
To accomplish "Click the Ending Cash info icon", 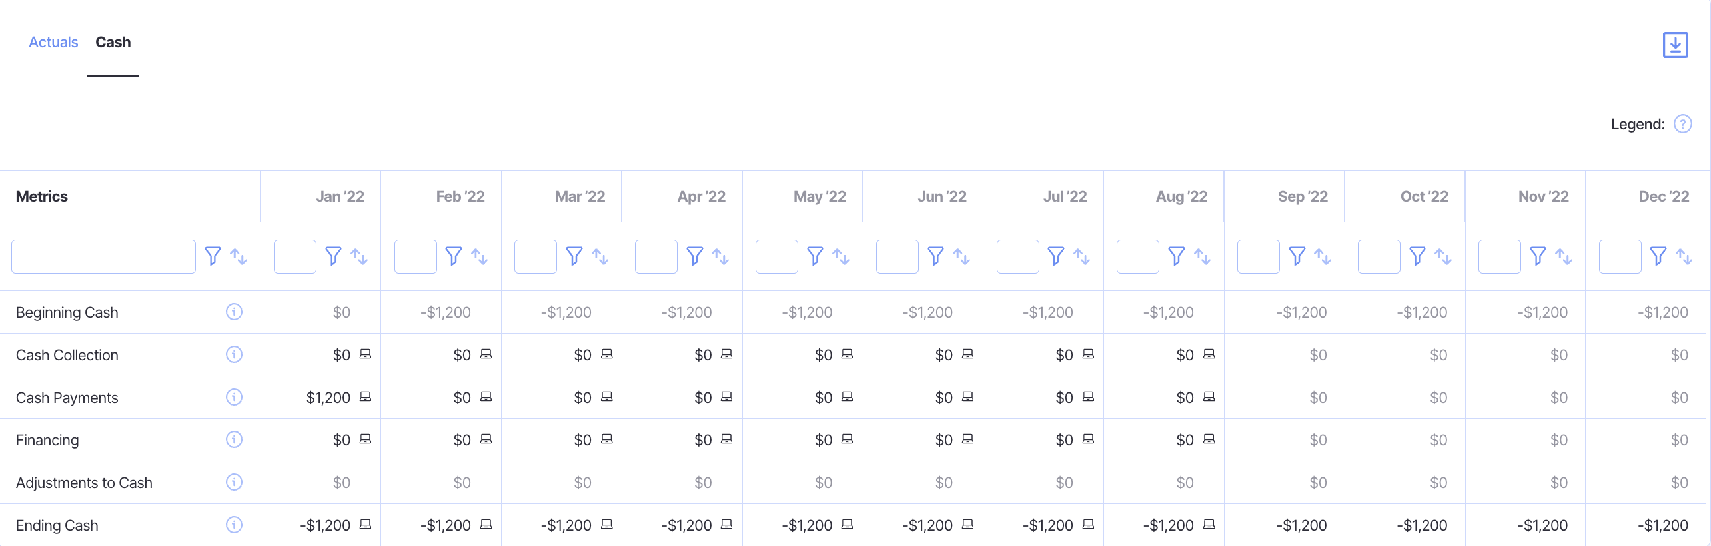I will pyautogui.click(x=234, y=525).
